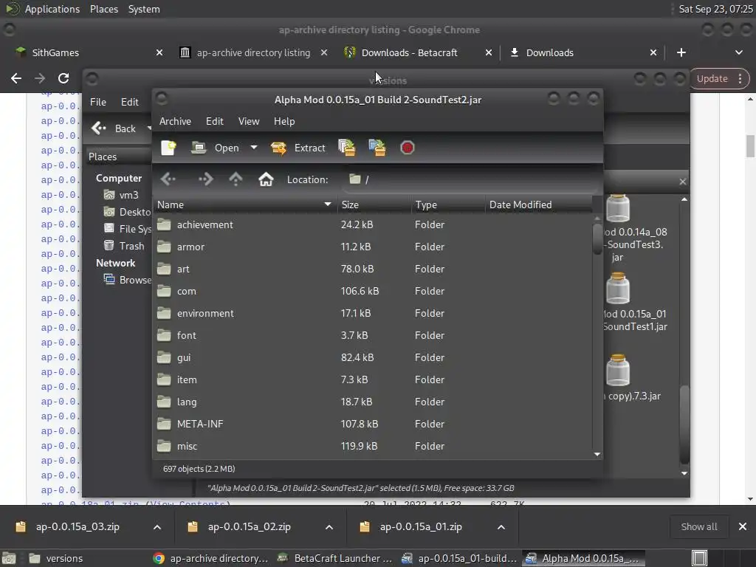Select the item folder icon
756x567 pixels.
point(164,380)
